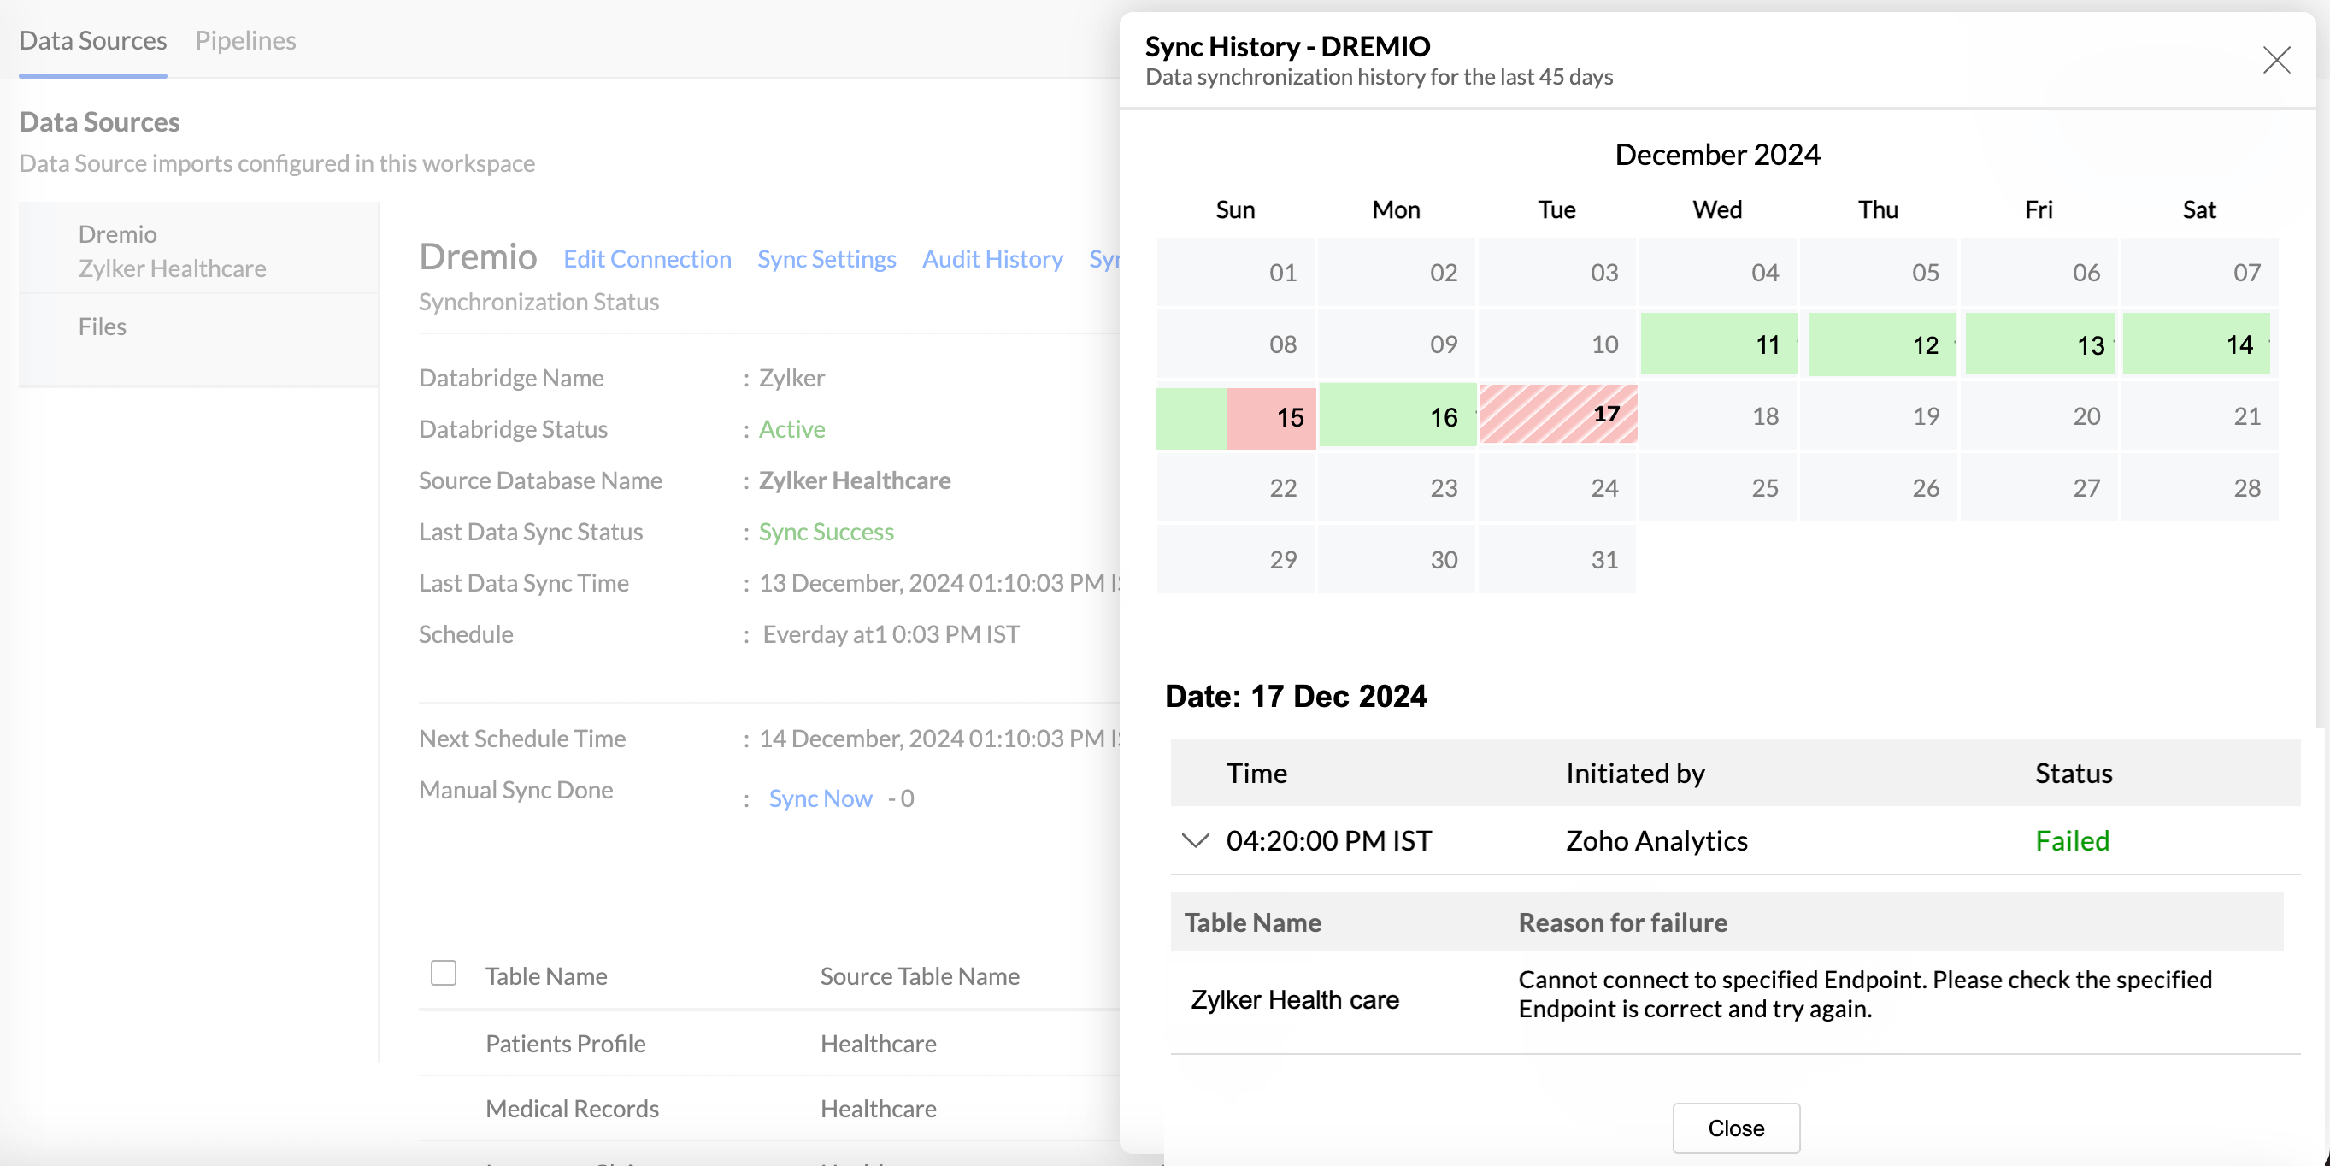
Task: Pick December 16 in the calendar
Action: [x=1397, y=417]
